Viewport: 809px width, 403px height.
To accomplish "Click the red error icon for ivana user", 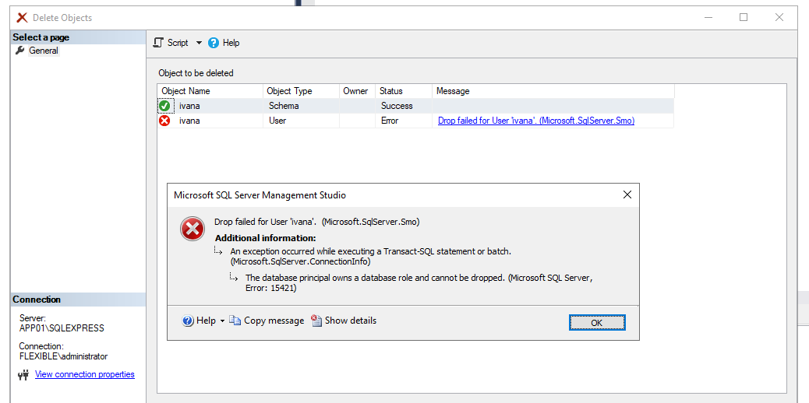I will [164, 121].
